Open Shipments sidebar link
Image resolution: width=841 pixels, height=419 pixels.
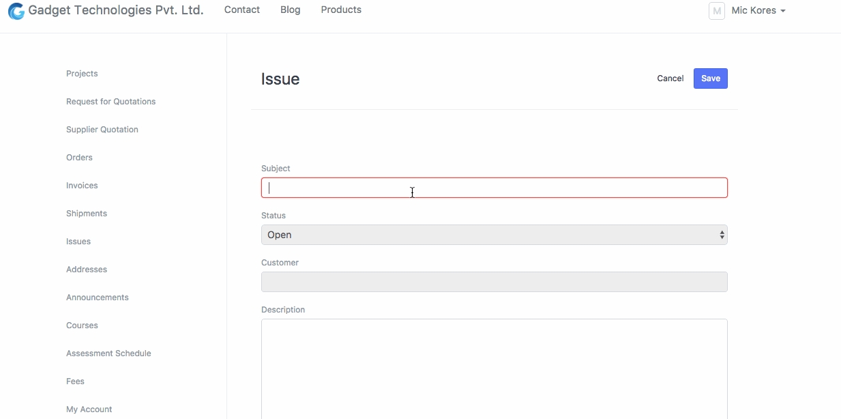pos(87,214)
